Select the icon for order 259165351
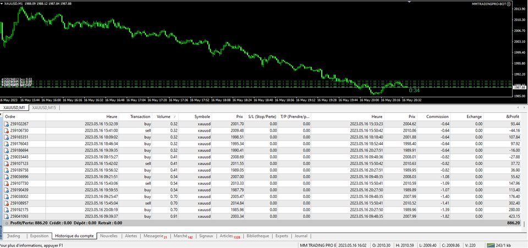The height and width of the screenshot is (248, 528). (7, 137)
